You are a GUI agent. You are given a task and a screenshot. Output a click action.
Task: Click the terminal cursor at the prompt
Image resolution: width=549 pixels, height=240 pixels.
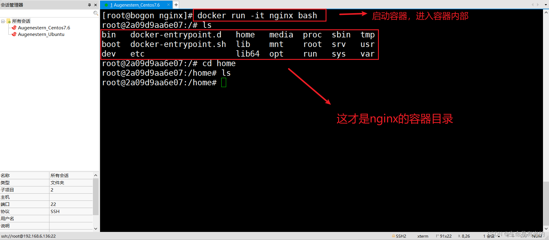click(224, 83)
